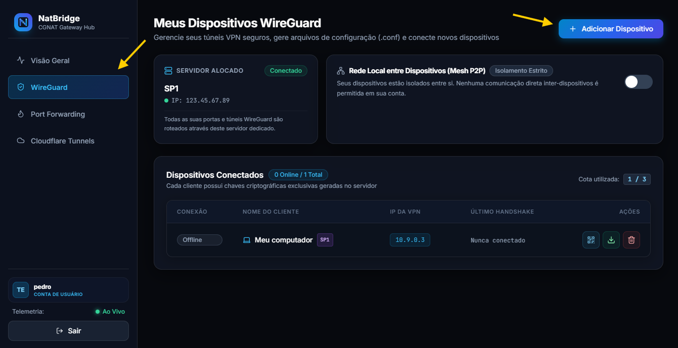Click the Ações column header
678x348 pixels.
click(x=629, y=212)
